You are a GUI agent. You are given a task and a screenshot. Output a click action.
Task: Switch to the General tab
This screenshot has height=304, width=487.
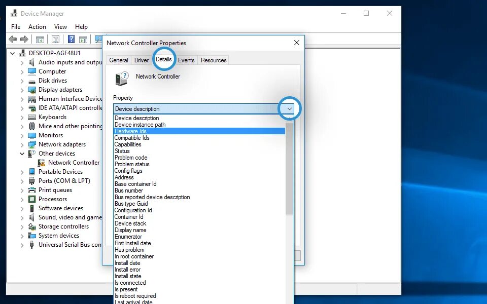(119, 60)
